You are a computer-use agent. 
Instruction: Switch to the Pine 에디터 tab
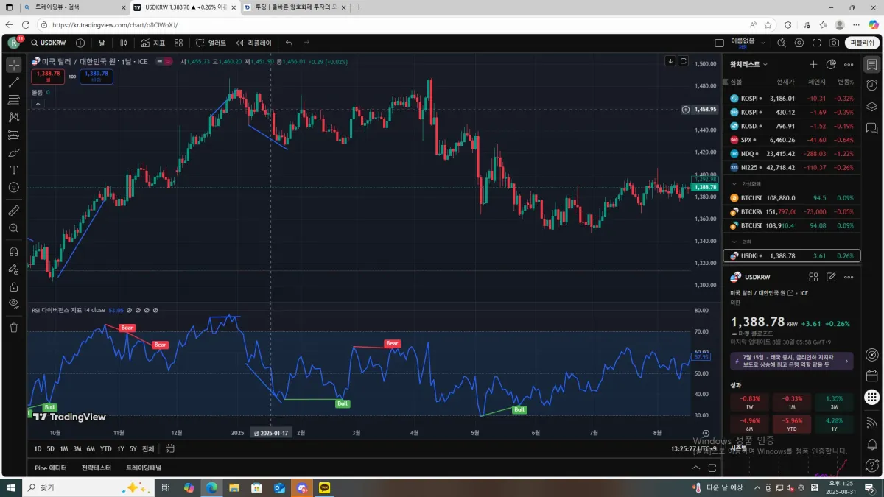51,468
